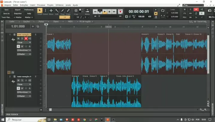
Task: Click the camera screenshot icon
Action: click(x=210, y=11)
